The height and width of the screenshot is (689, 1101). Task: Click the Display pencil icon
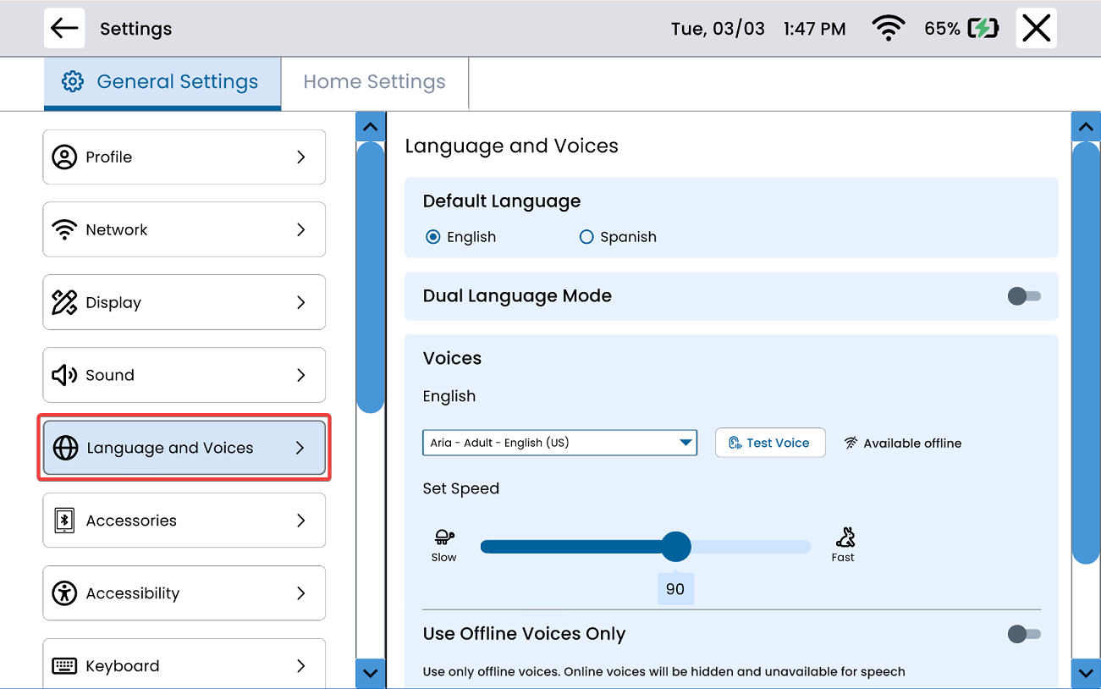(64, 303)
